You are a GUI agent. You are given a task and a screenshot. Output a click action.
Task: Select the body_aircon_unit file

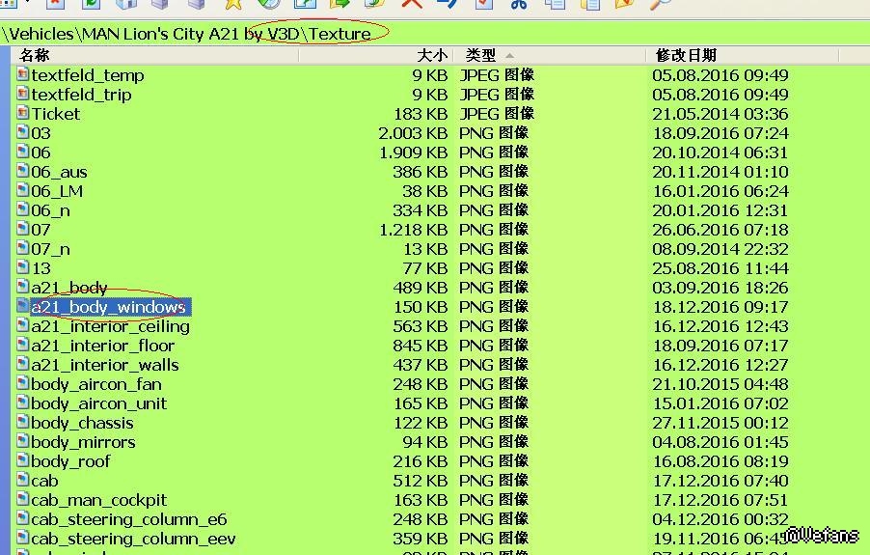[98, 403]
